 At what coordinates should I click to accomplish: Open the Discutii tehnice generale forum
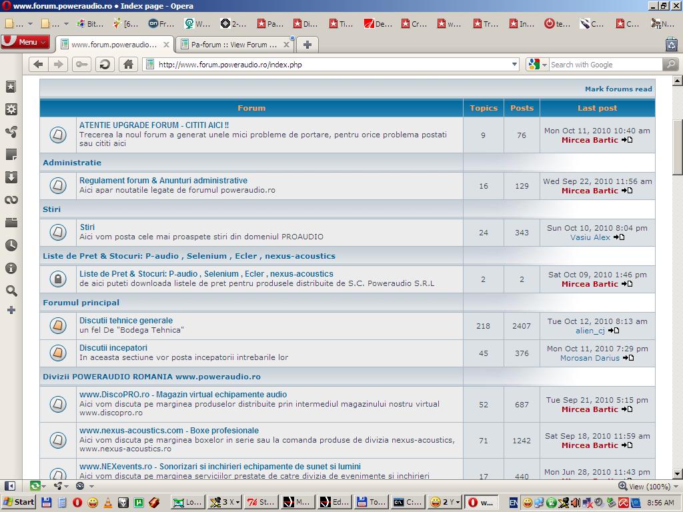point(126,321)
